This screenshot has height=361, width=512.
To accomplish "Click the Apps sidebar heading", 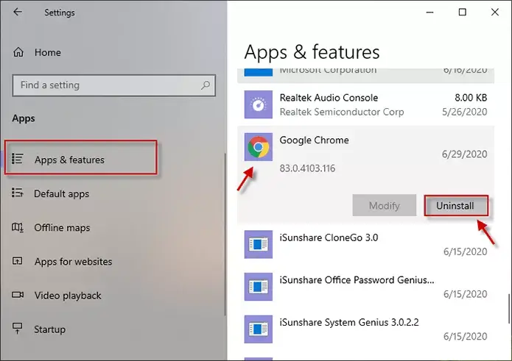I will pyautogui.click(x=24, y=118).
